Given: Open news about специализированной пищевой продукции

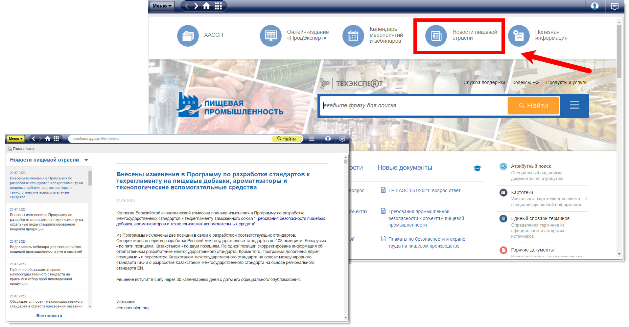Looking at the screenshot, I should (x=46, y=222).
